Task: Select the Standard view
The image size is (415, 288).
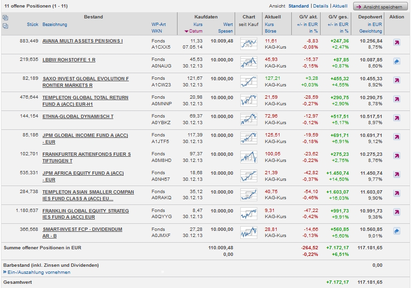Action: (298, 6)
